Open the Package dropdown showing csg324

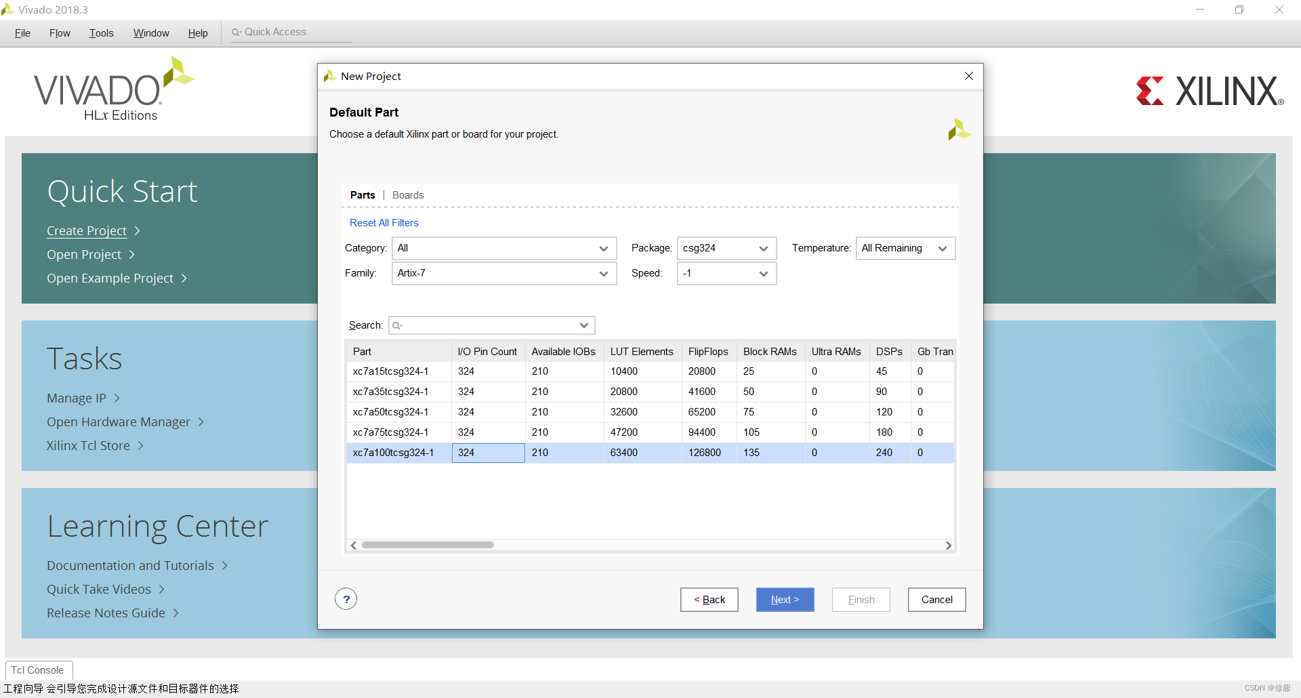click(x=726, y=249)
